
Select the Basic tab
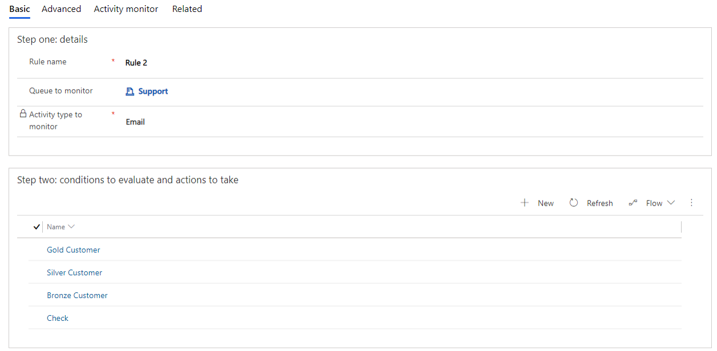pyautogui.click(x=19, y=9)
